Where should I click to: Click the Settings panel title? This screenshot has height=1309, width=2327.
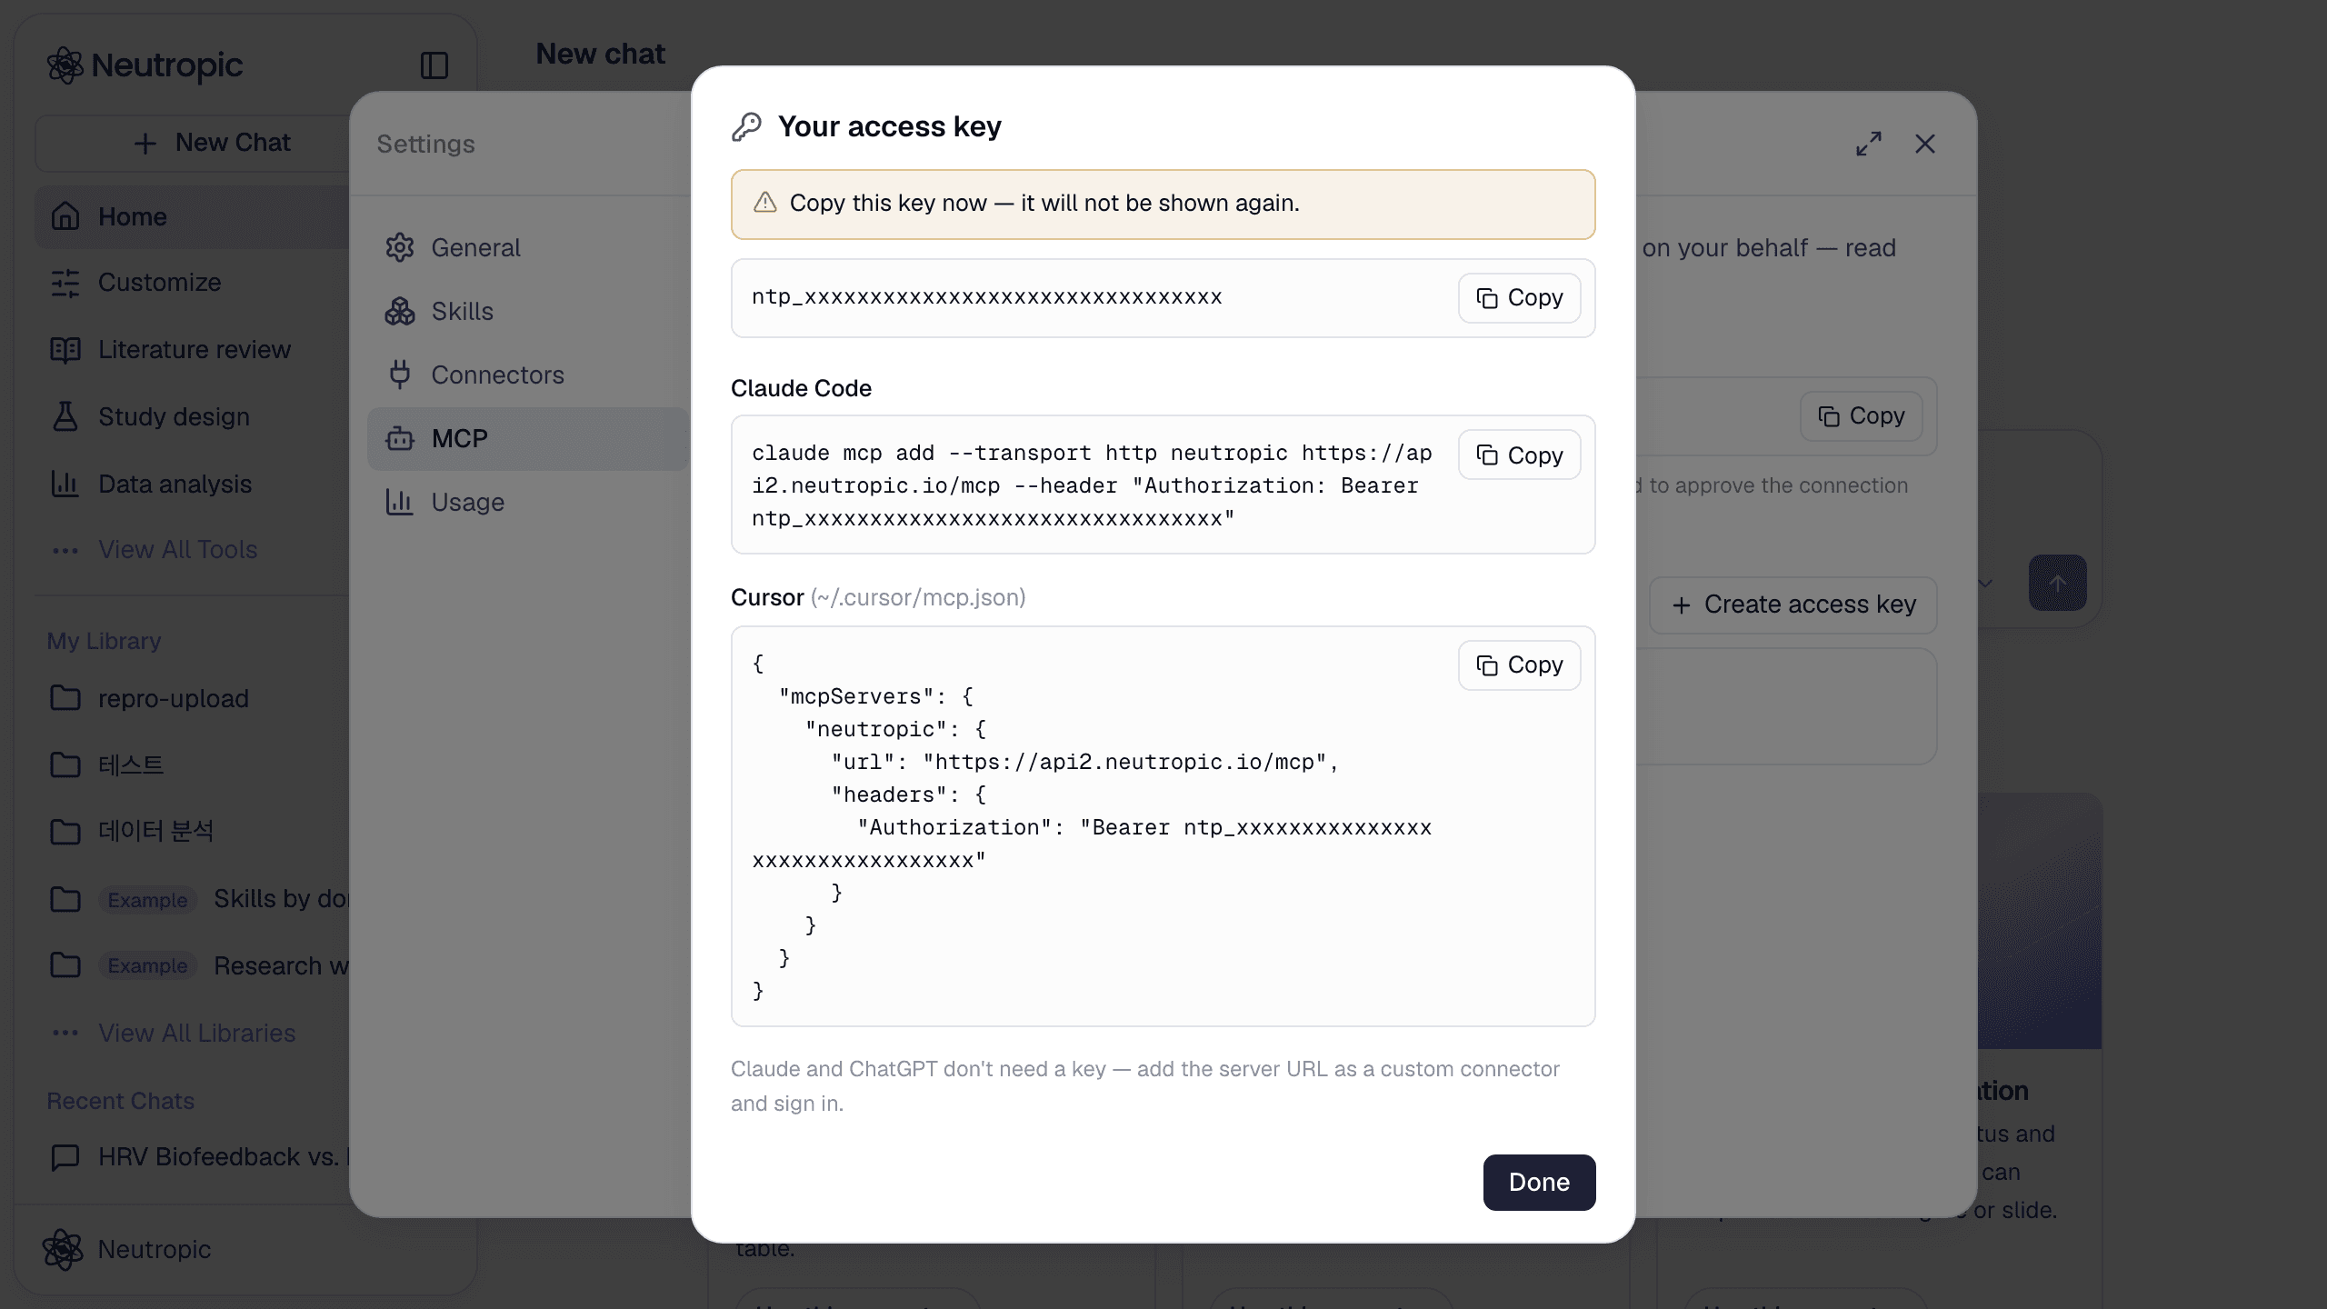[x=425, y=145]
